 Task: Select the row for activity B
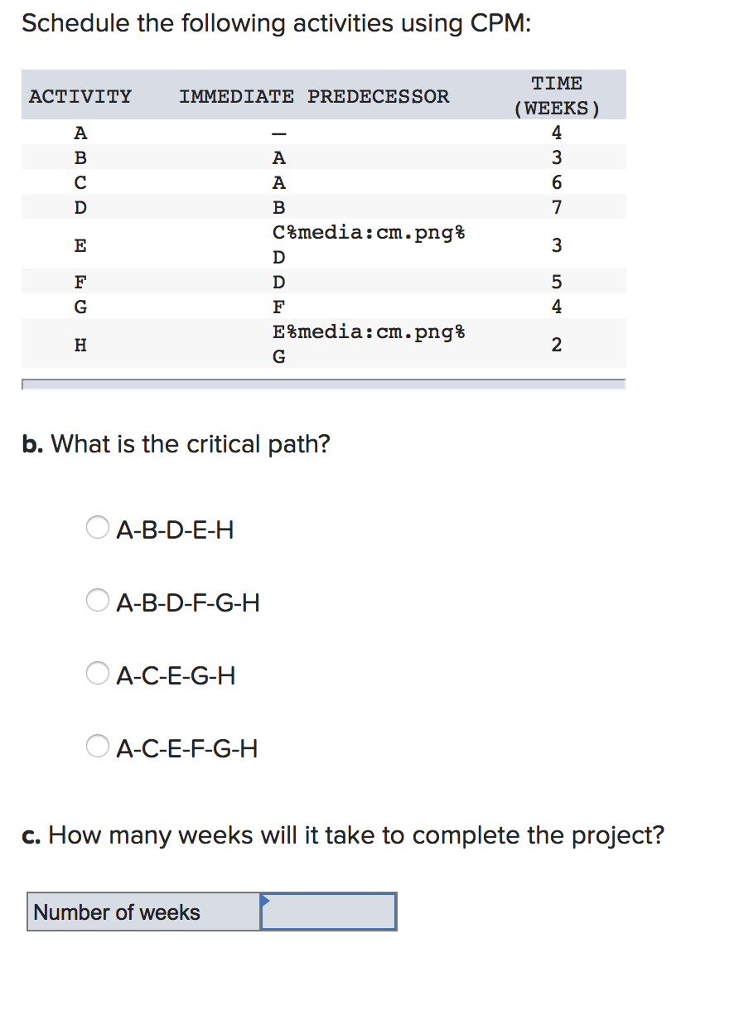[249, 157]
